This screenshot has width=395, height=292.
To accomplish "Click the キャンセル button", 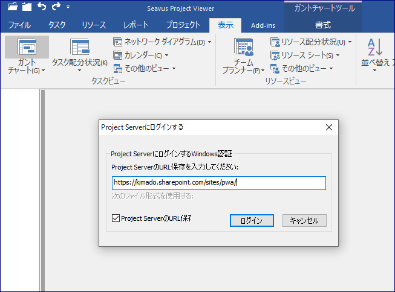I will coord(304,220).
